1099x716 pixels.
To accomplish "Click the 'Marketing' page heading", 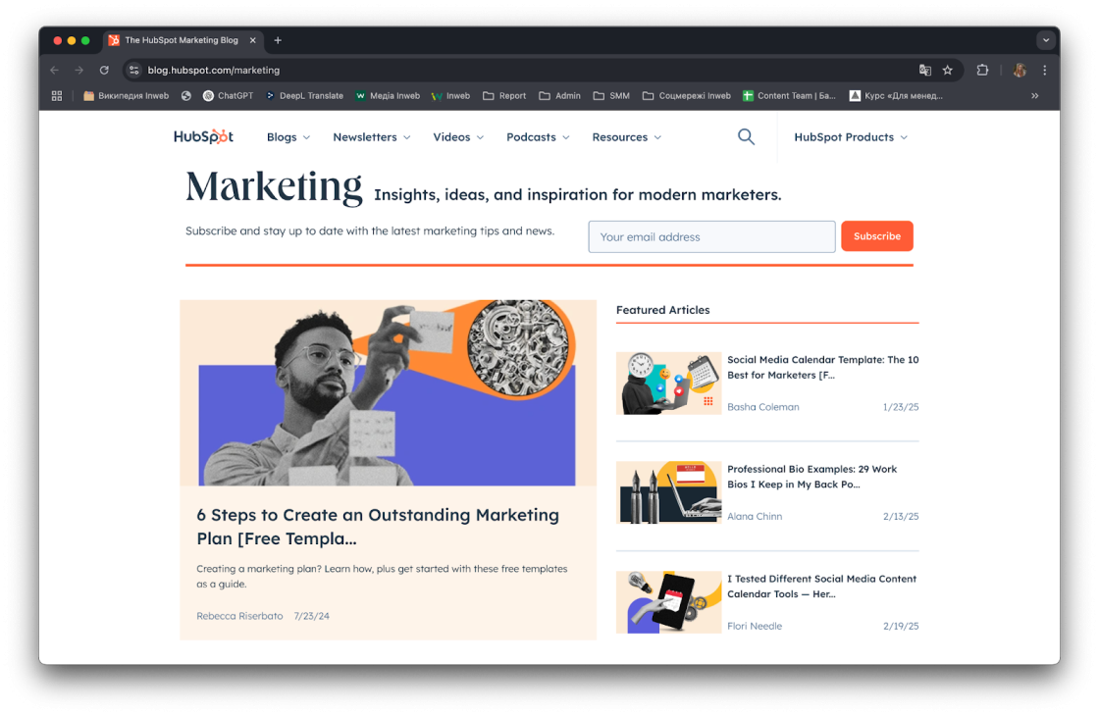I will [274, 187].
